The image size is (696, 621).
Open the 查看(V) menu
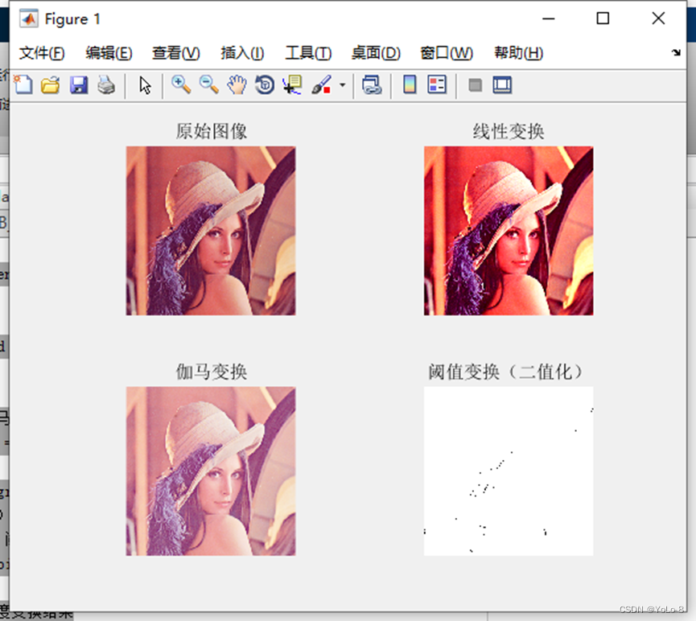[175, 53]
